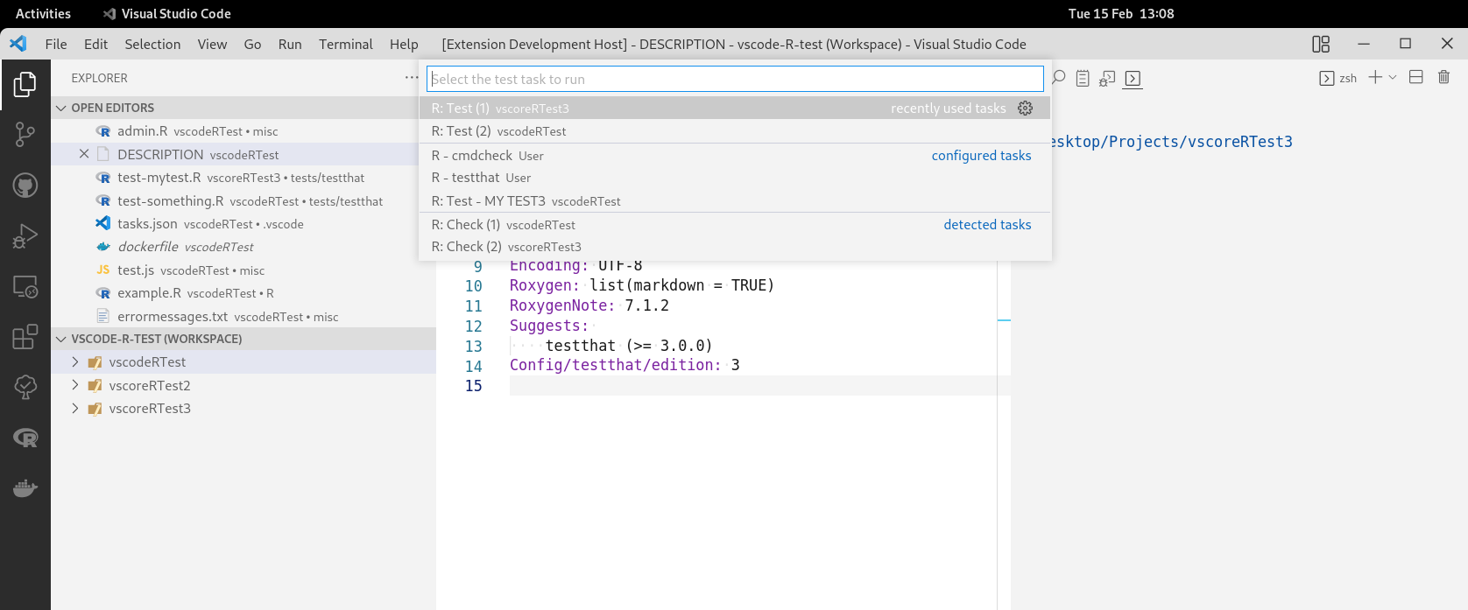The width and height of the screenshot is (1468, 610).
Task: Select R: Check (2) vscoreRTest3 task
Action: (x=735, y=246)
